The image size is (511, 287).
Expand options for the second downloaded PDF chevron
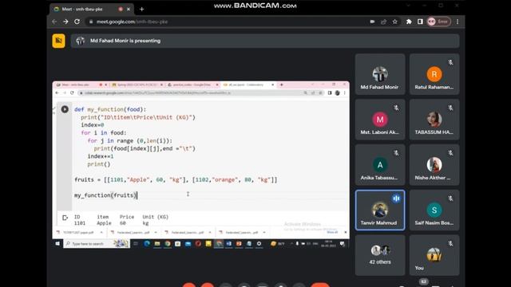[x=156, y=232]
